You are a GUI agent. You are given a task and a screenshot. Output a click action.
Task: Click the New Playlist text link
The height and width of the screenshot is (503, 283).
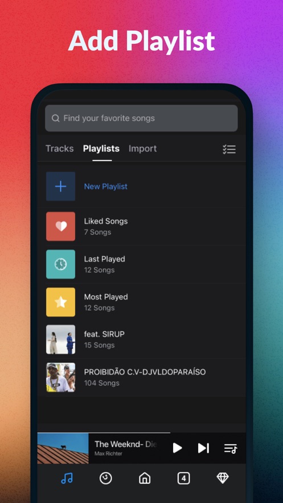(106, 186)
